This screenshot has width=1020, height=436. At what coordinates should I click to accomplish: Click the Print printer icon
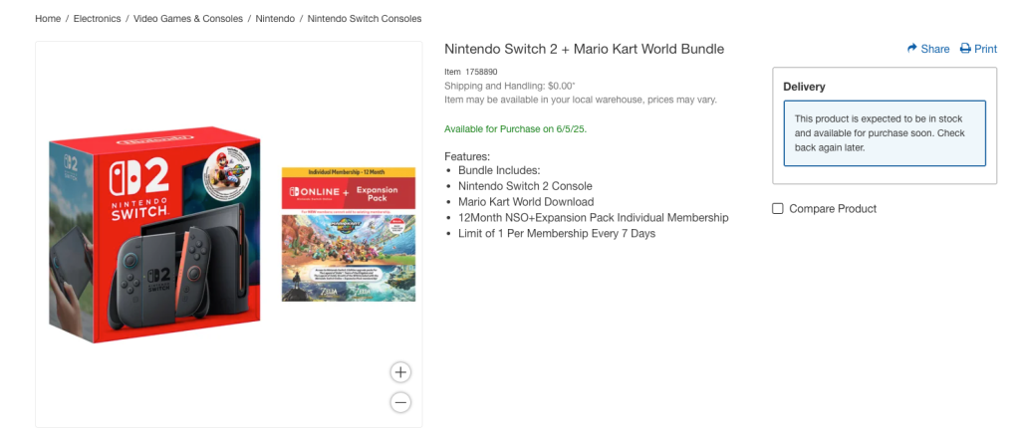[965, 49]
